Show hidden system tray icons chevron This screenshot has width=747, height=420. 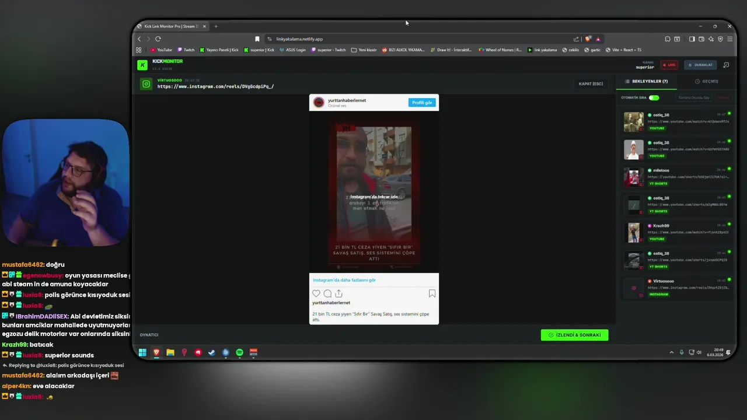click(671, 352)
